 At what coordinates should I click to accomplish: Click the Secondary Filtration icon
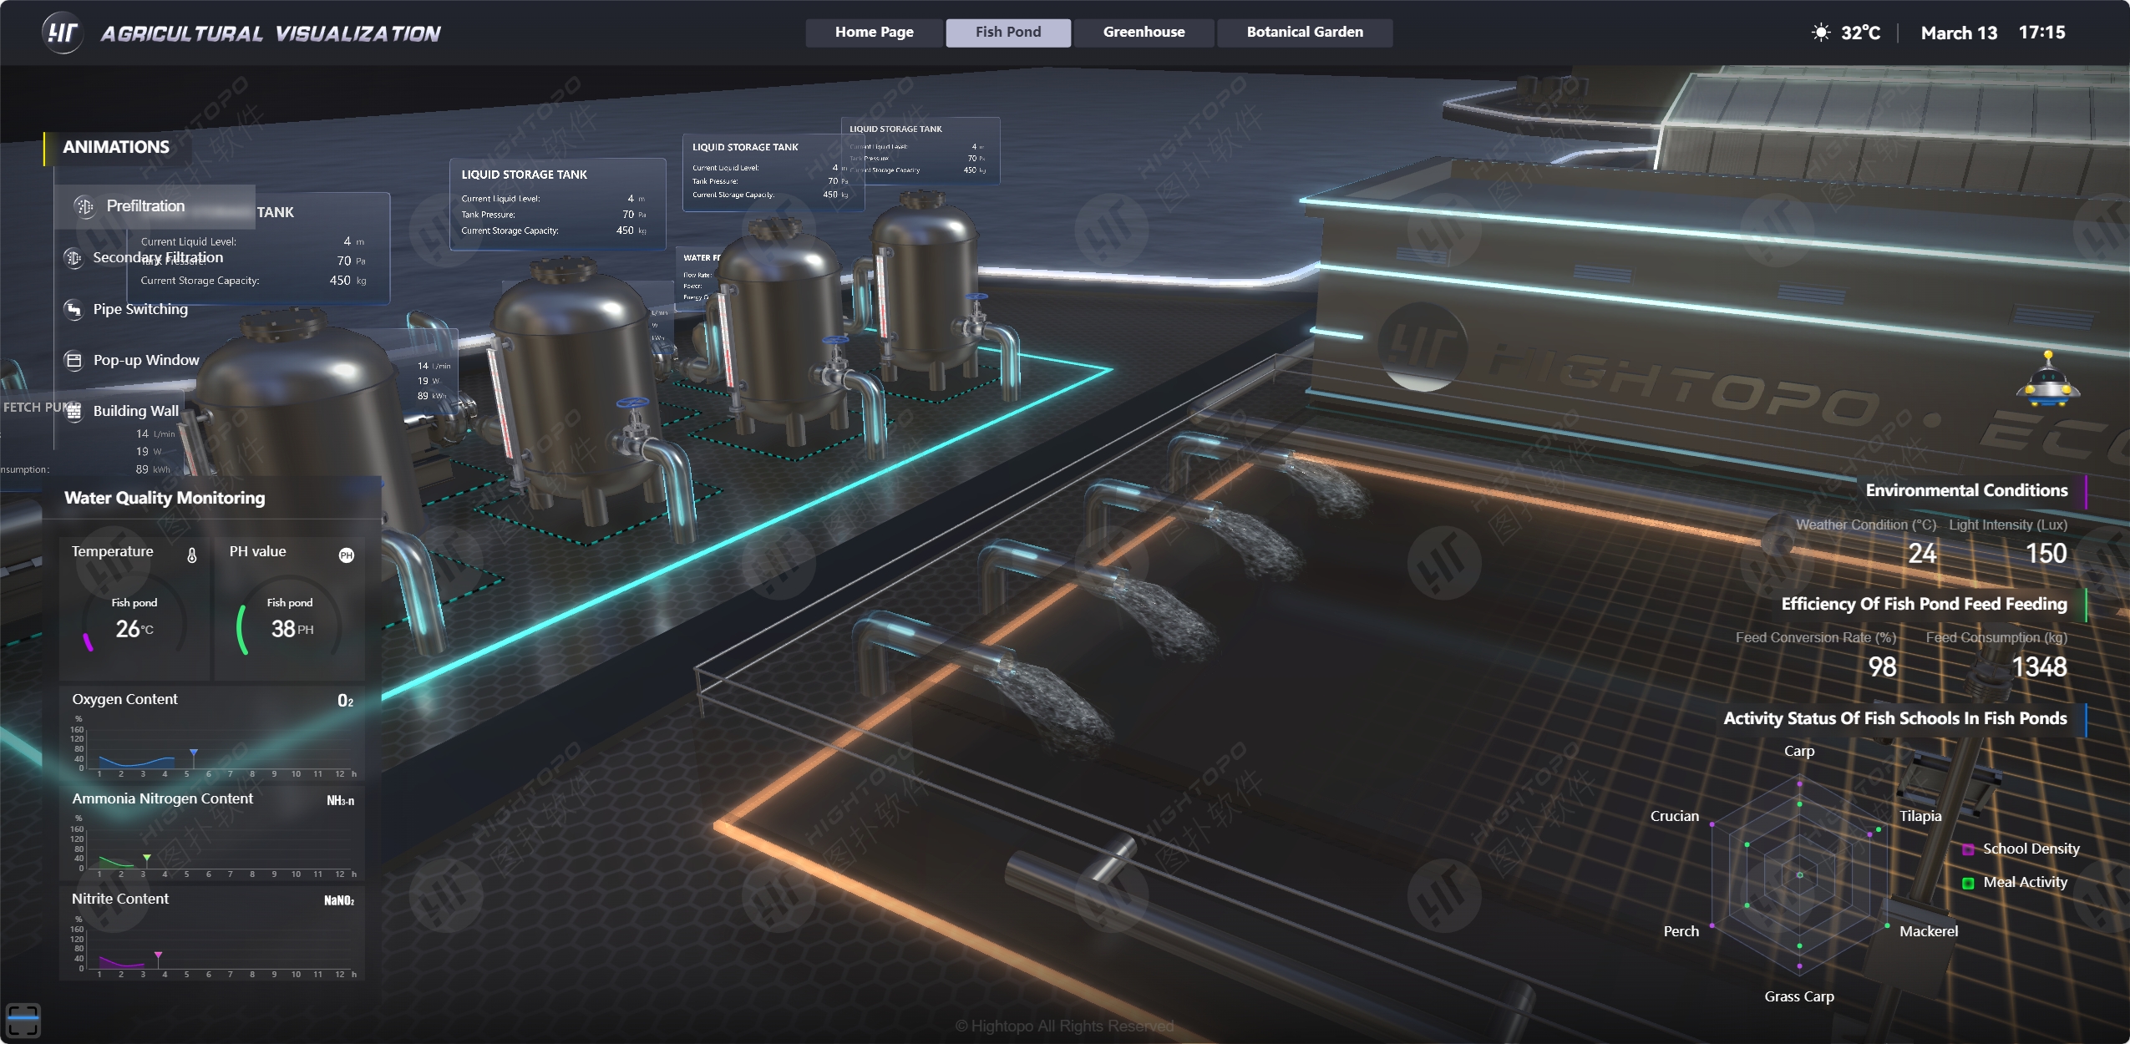tap(74, 258)
